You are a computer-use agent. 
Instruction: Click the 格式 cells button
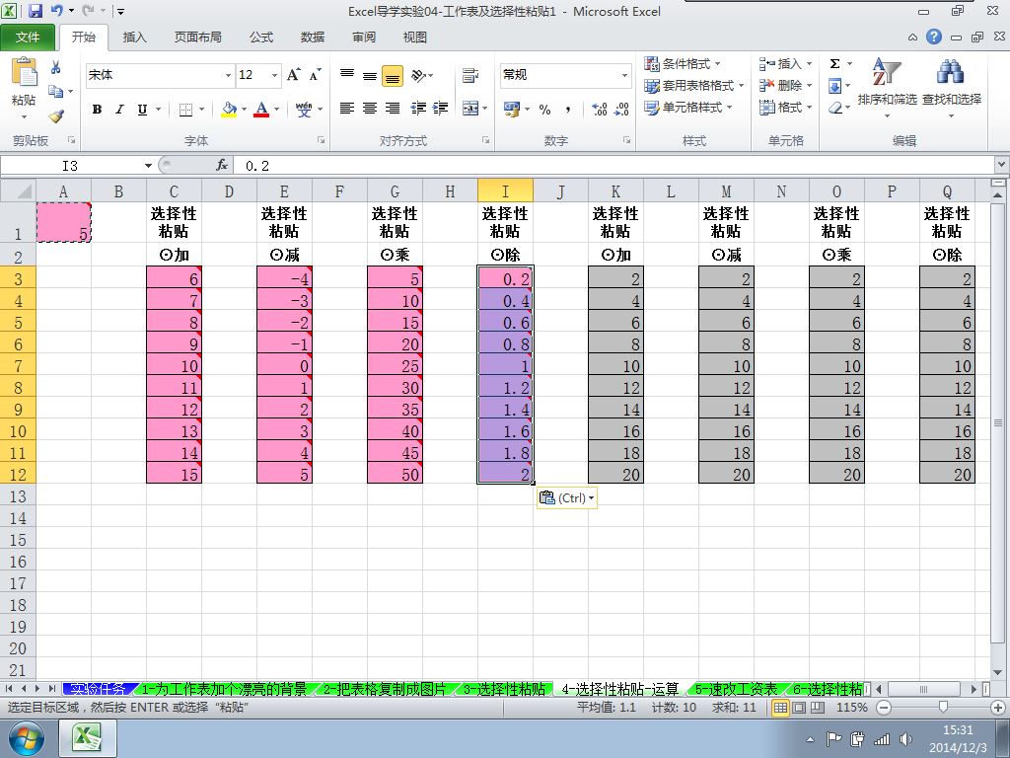(x=786, y=108)
